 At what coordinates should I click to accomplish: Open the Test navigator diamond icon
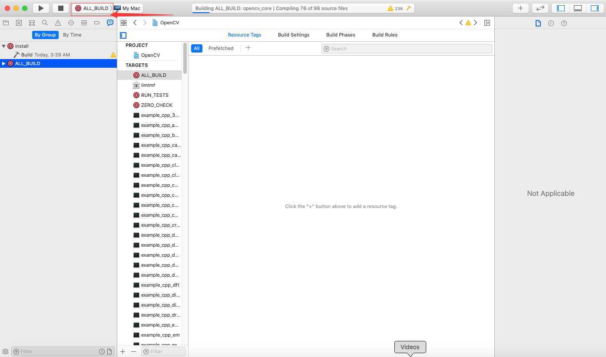tap(71, 23)
